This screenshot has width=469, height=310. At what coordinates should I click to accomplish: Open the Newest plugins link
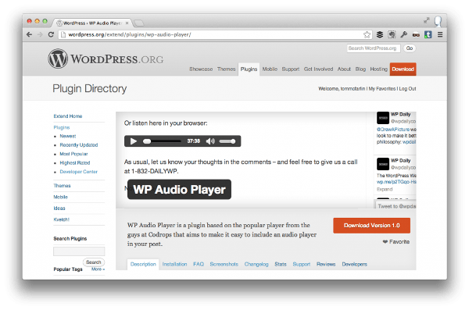(x=68, y=136)
